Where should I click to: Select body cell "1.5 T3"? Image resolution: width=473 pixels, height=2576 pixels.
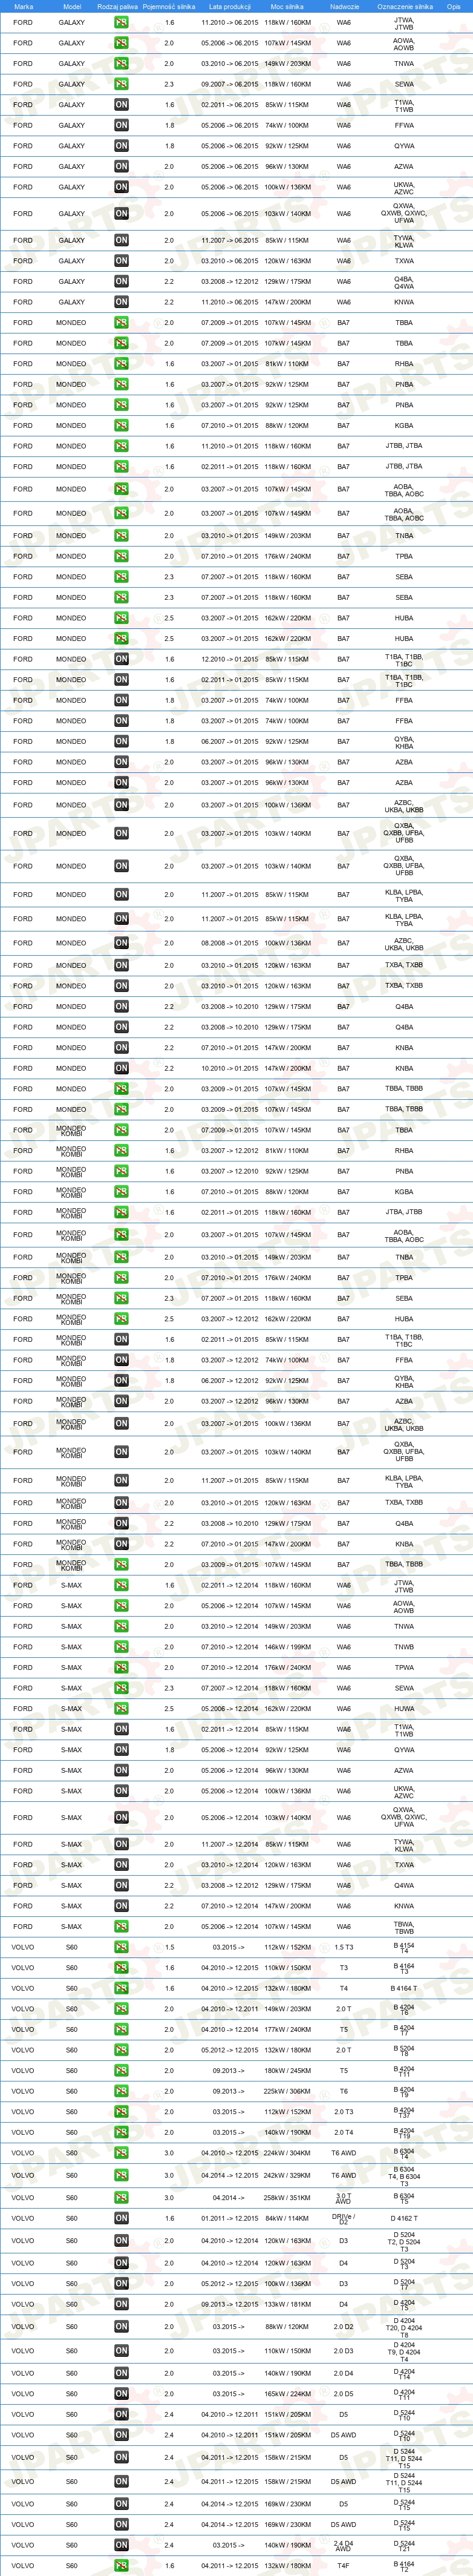pyautogui.click(x=344, y=1947)
